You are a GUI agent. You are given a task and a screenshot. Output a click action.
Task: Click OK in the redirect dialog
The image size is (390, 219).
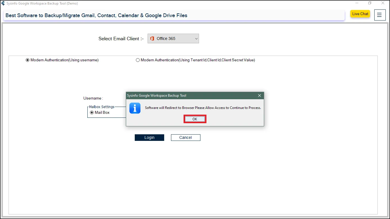(195, 119)
